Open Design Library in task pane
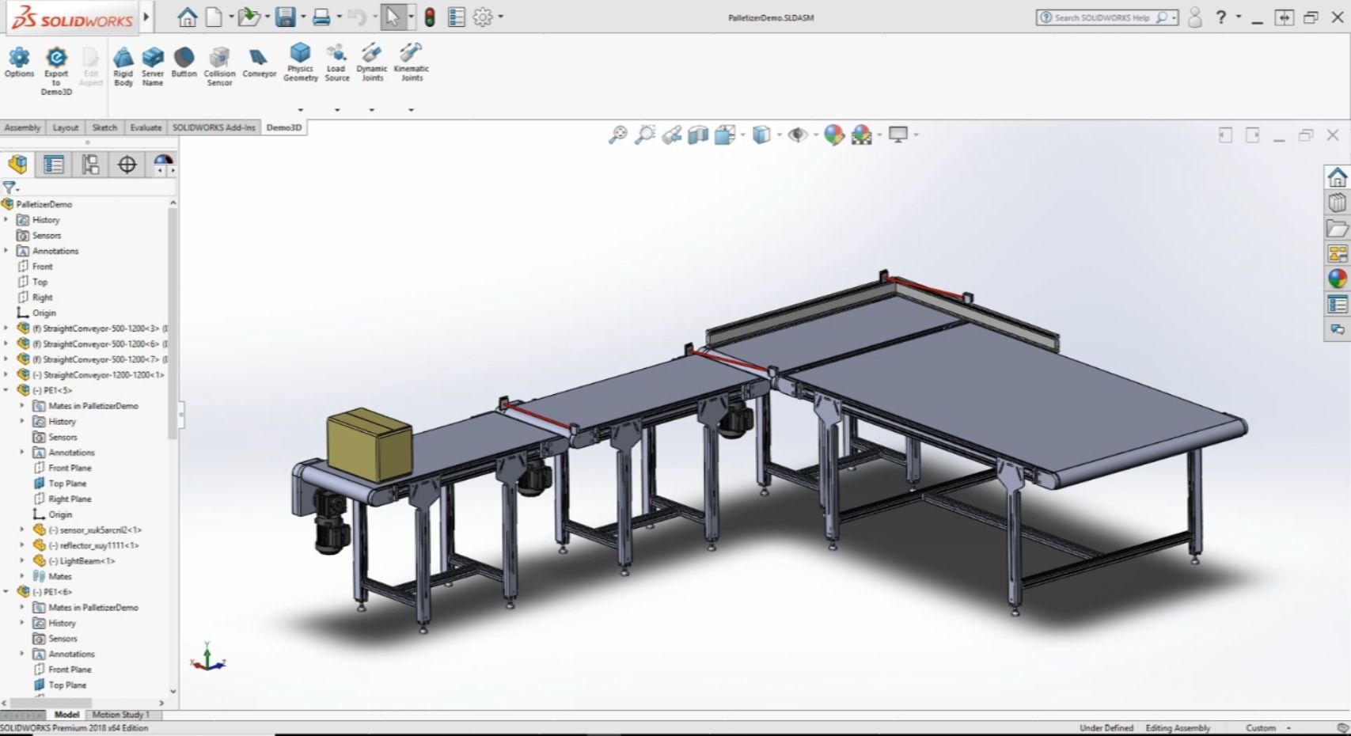Viewport: 1351px width, 736px height. pyautogui.click(x=1337, y=203)
